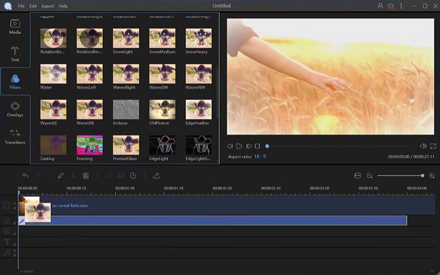
Task: Apply the OldPicture filter
Action: coord(162,109)
